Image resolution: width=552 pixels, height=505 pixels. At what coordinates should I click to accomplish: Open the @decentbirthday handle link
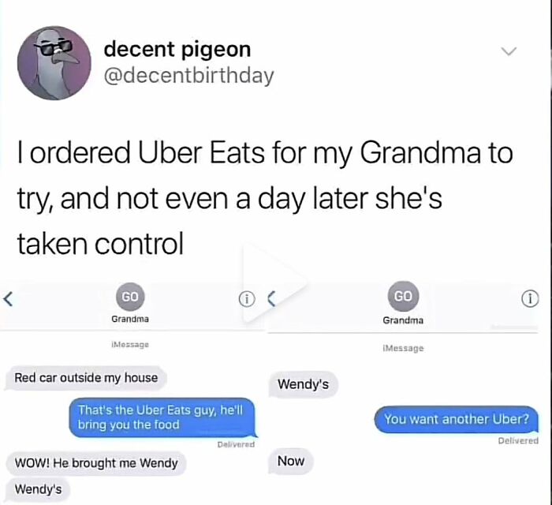tap(188, 76)
